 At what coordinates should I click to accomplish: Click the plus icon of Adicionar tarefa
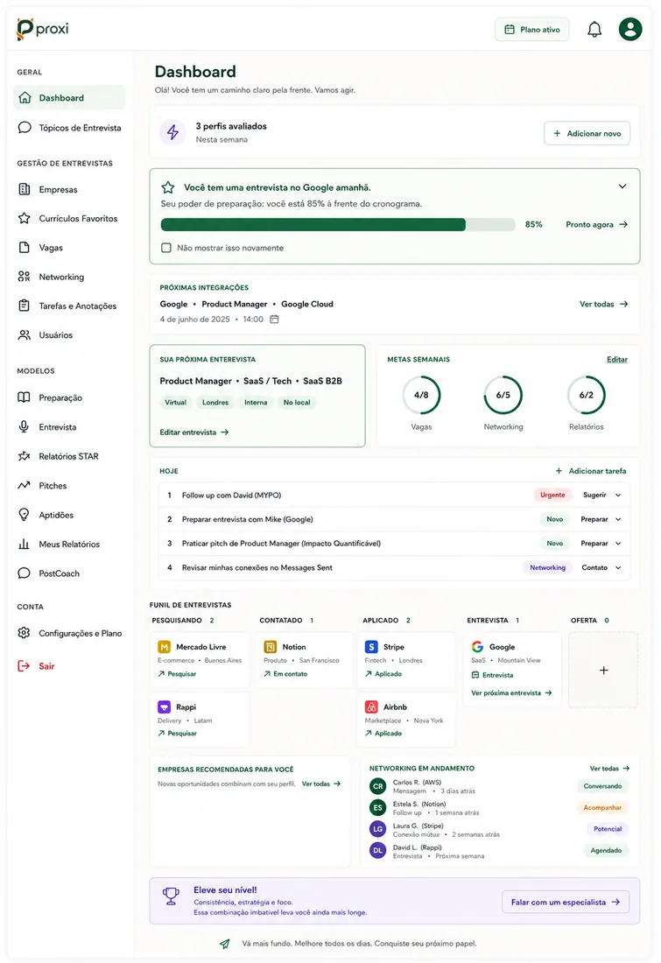click(559, 471)
